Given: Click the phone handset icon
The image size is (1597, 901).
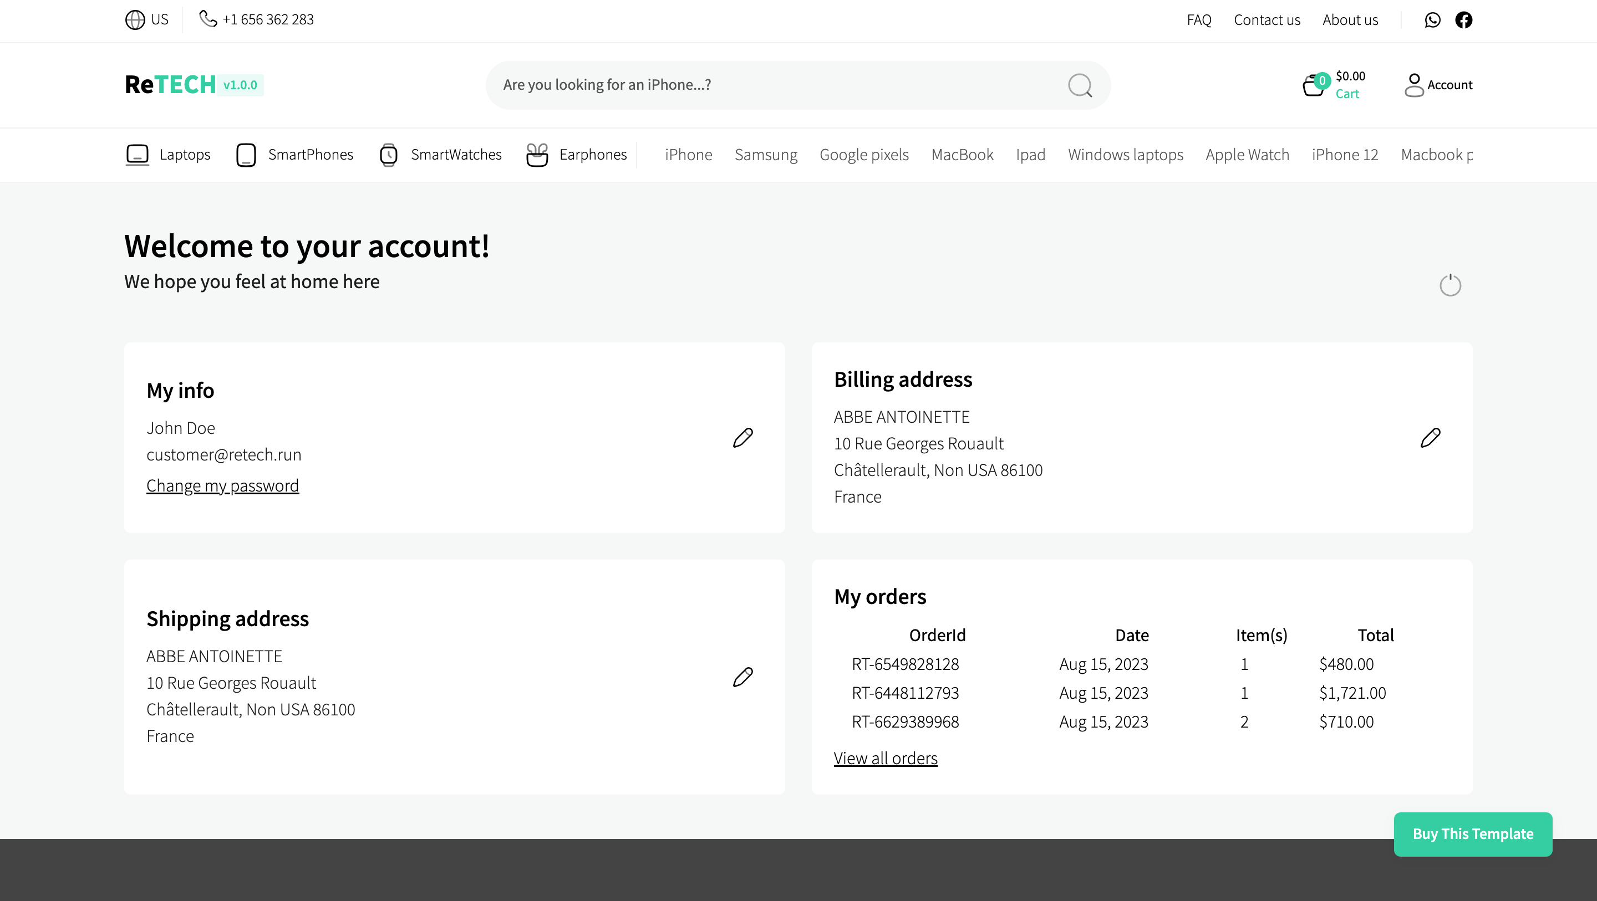Looking at the screenshot, I should point(208,19).
